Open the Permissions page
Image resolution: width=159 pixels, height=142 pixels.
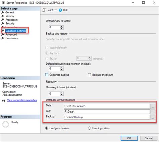(x=12, y=38)
